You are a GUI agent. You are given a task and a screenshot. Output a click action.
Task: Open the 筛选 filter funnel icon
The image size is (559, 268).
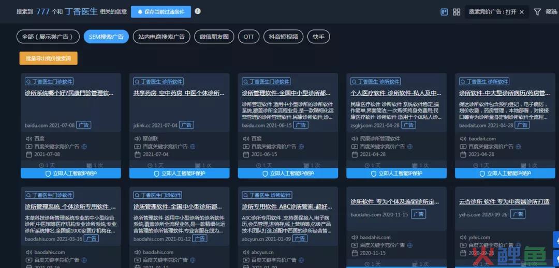(537, 12)
